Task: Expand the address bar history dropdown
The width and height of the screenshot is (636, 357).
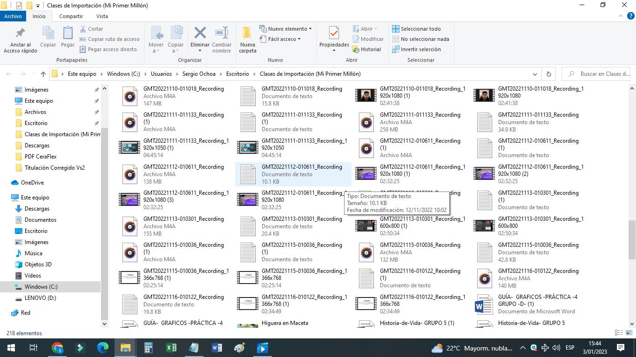Action: point(535,74)
